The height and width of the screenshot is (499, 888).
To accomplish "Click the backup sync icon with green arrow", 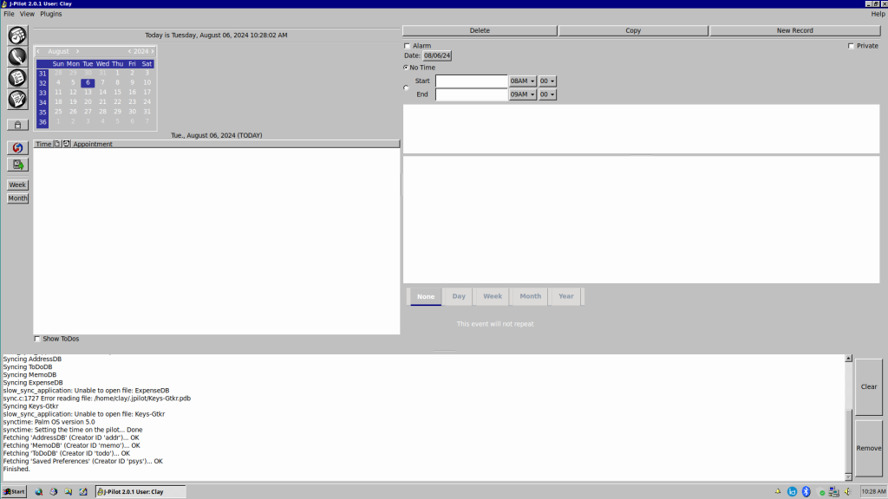I will (x=17, y=165).
